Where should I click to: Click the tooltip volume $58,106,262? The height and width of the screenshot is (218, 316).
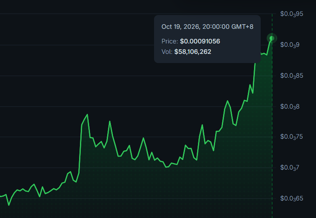(x=193, y=52)
